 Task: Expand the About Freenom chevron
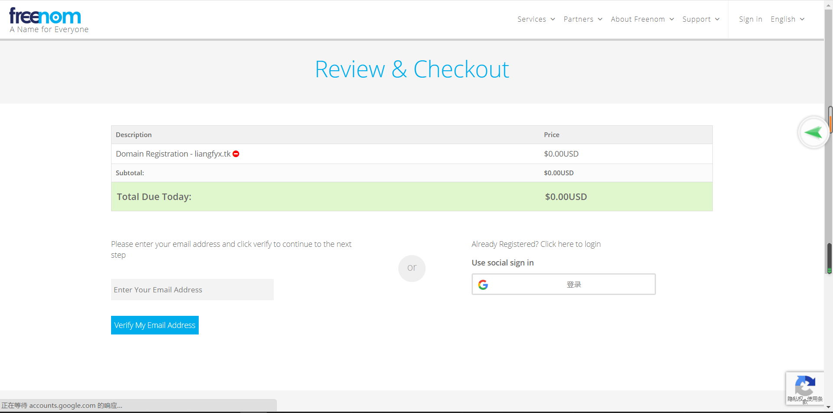click(x=672, y=19)
